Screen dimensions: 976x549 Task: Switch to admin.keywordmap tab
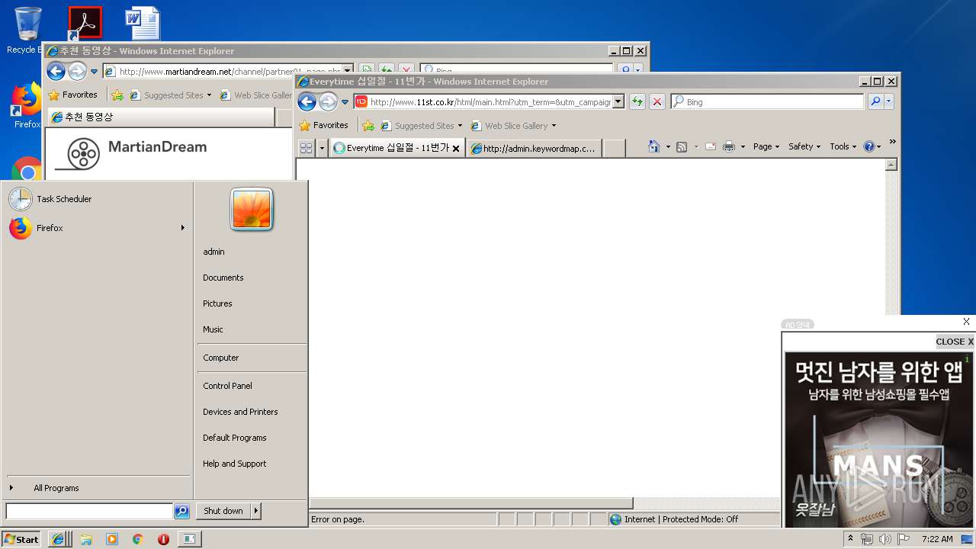pyautogui.click(x=534, y=148)
